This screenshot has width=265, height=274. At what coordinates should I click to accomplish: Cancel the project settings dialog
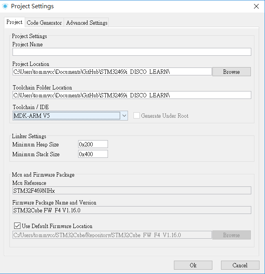click(x=240, y=265)
